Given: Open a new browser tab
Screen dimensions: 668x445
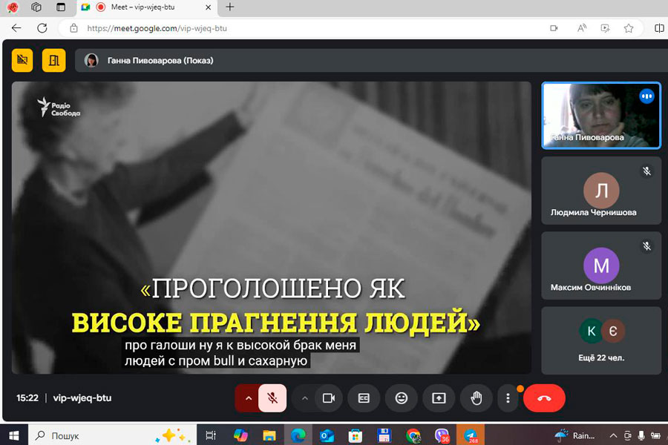Looking at the screenshot, I should pos(230,7).
